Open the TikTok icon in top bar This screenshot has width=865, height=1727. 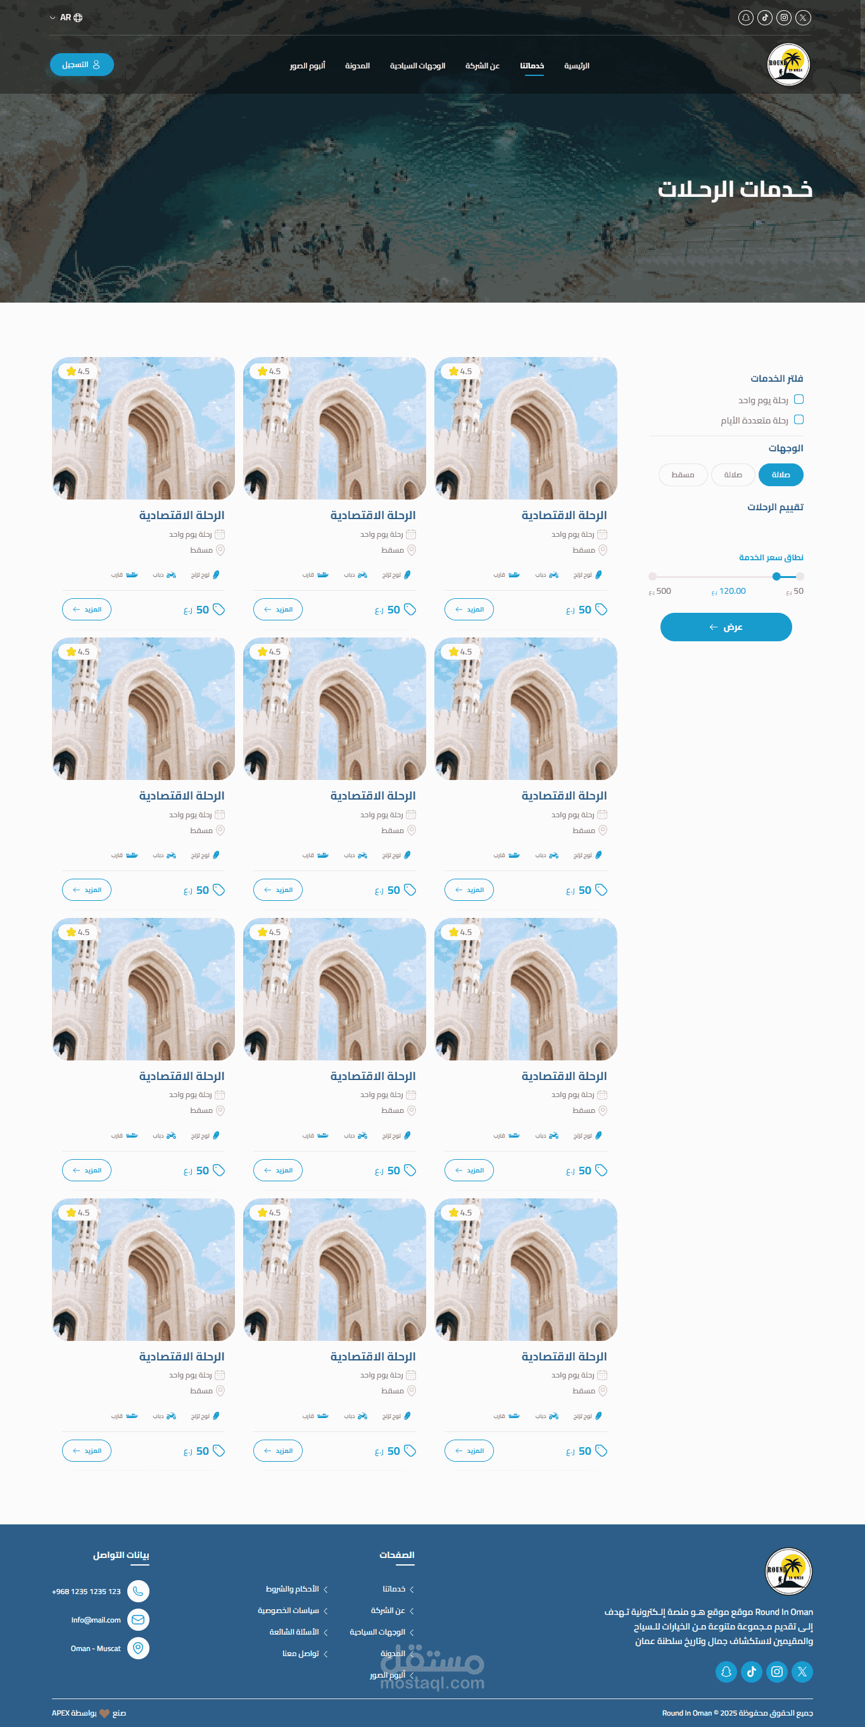pos(764,18)
